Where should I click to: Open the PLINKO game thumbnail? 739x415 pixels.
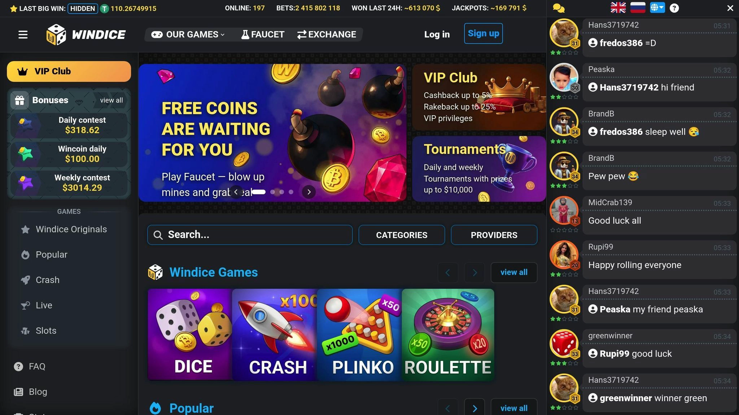click(359, 335)
